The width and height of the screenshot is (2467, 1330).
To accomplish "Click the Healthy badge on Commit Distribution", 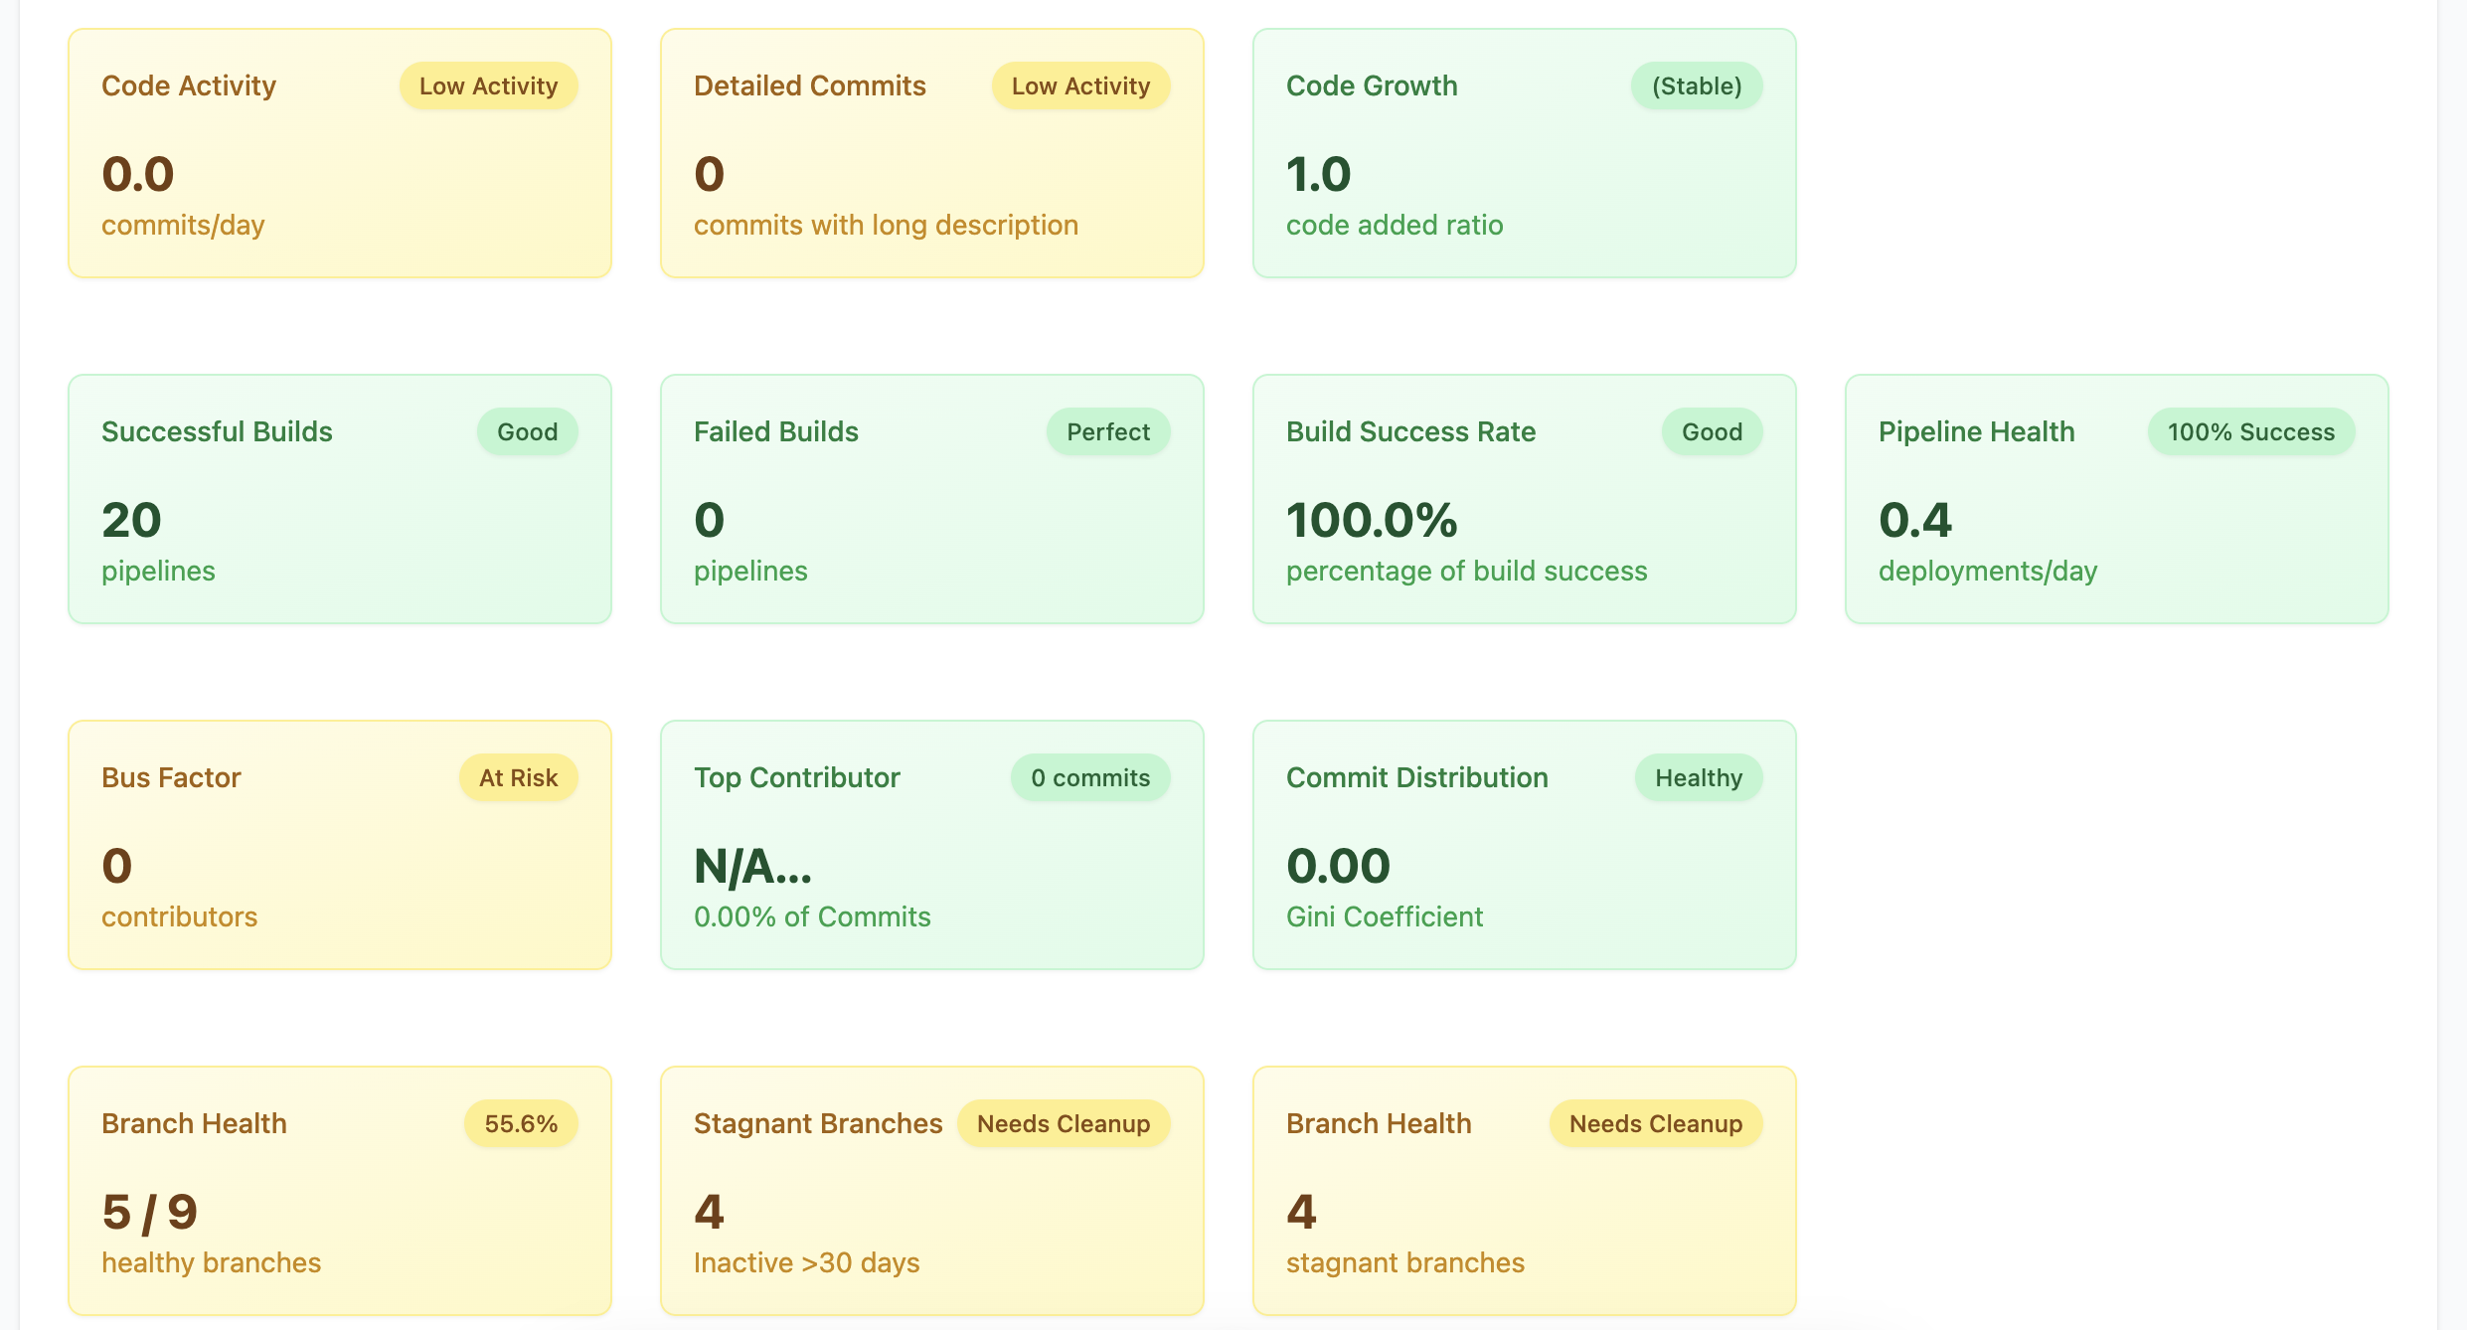I will coord(1698,777).
